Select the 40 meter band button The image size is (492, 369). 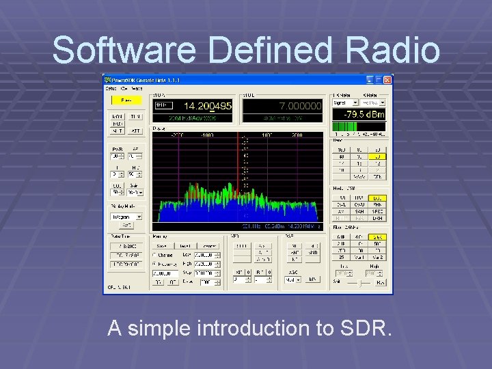(x=341, y=156)
